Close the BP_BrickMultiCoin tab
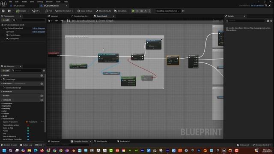Viewport: 274px width, 154px height. click(x=66, y=6)
